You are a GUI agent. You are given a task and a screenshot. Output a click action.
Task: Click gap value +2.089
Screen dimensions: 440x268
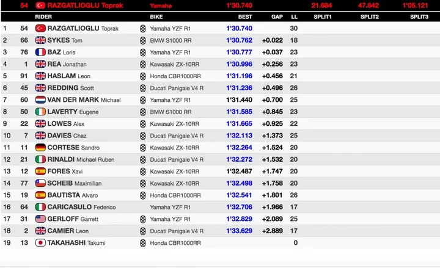pyautogui.click(x=272, y=219)
